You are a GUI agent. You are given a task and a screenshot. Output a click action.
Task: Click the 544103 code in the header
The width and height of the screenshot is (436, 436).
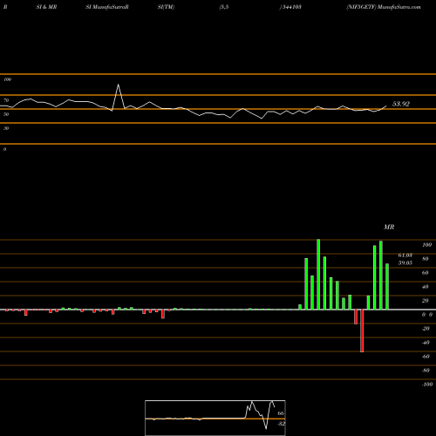(x=291, y=7)
